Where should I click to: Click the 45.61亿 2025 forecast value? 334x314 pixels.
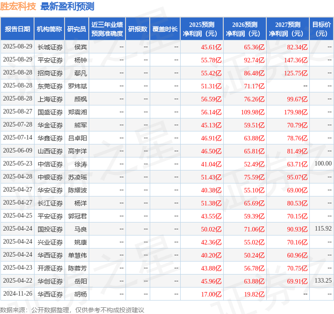click(x=211, y=47)
